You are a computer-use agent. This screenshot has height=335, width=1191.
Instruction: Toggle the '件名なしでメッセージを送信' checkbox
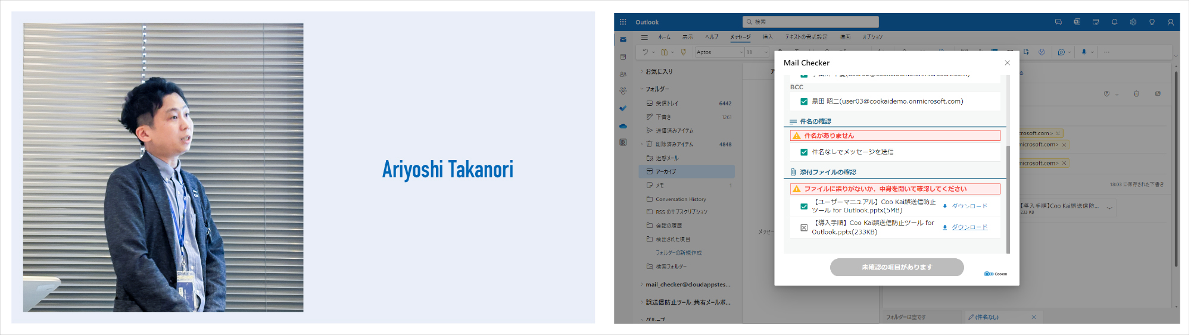804,152
